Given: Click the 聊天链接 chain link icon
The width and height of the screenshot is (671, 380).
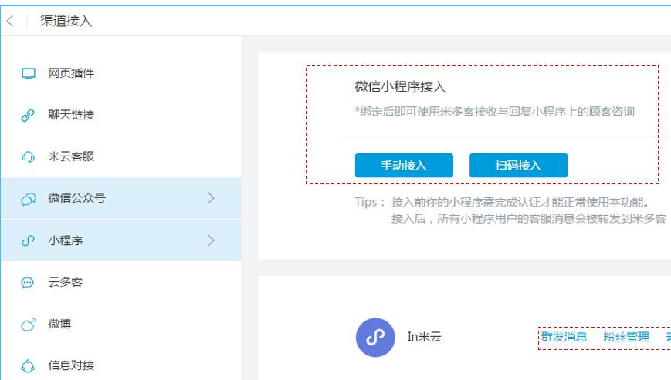Looking at the screenshot, I should (28, 115).
